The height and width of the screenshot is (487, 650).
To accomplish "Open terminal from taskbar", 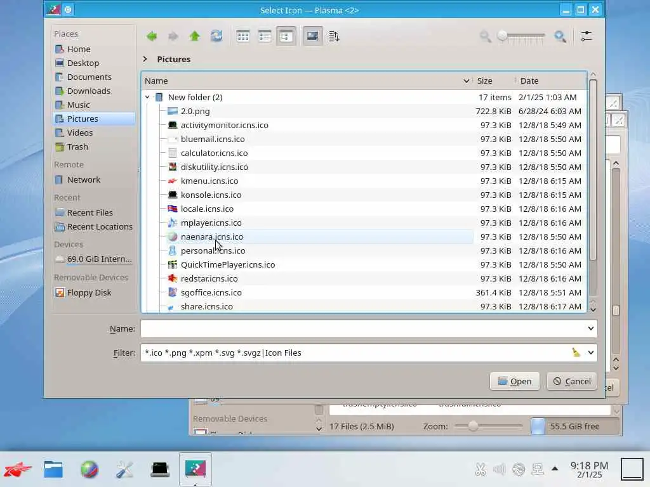I will point(160,469).
